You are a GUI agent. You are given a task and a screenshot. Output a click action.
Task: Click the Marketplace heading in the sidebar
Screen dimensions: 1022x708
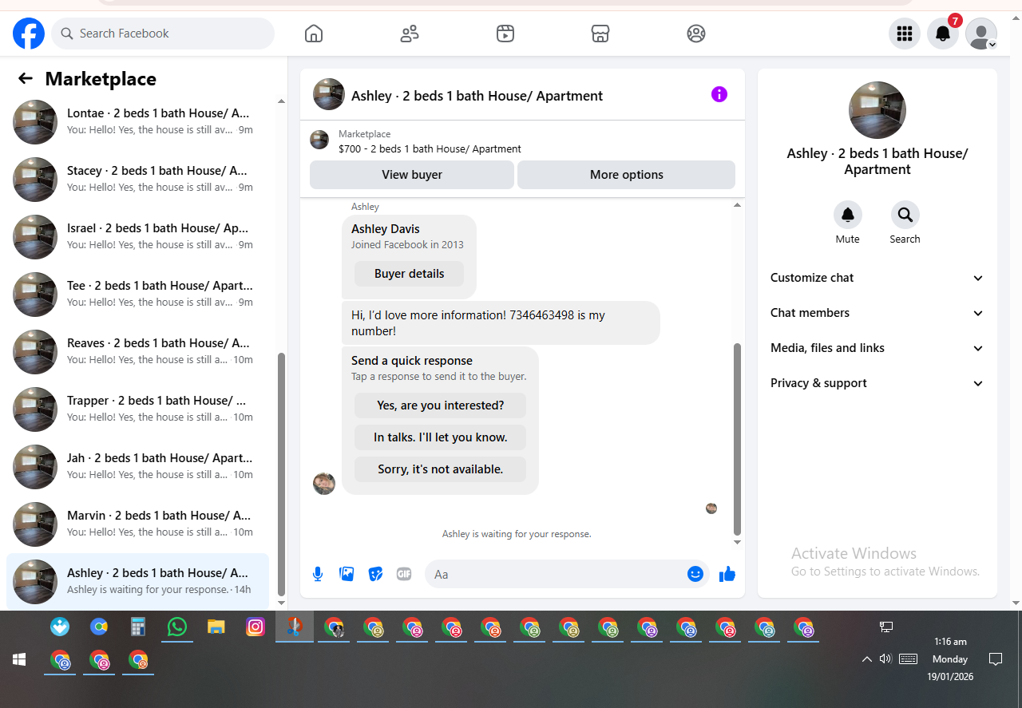[x=101, y=79]
